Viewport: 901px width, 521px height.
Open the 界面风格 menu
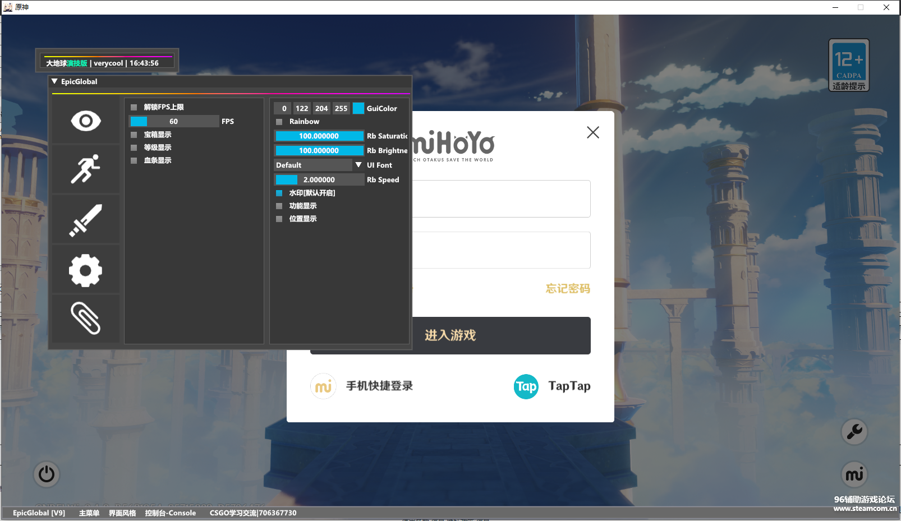(x=122, y=513)
